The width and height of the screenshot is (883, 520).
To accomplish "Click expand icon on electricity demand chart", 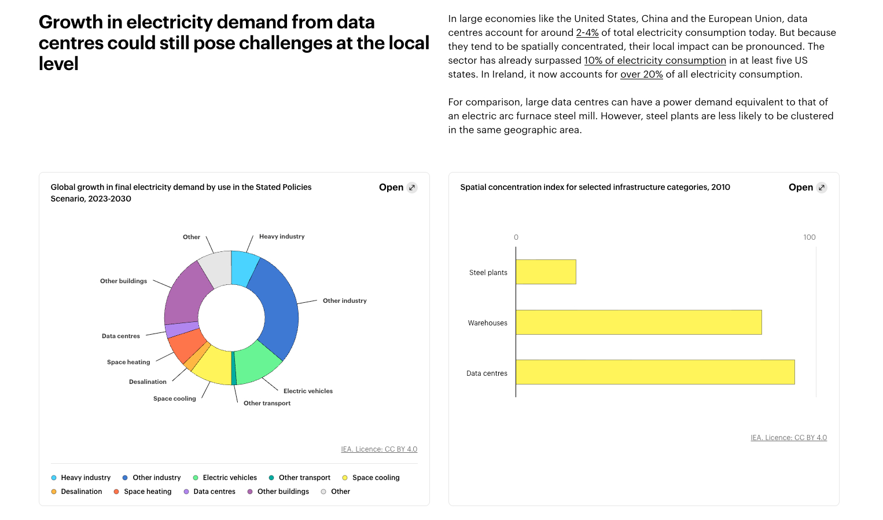I will (411, 188).
